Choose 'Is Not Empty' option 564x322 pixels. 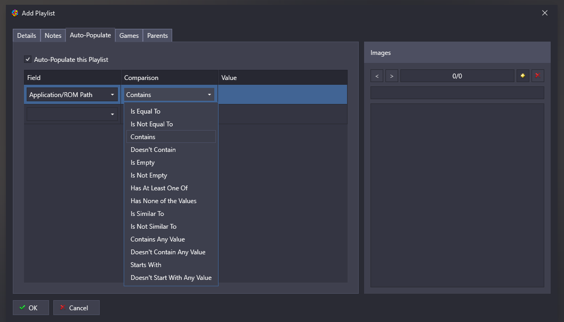[x=149, y=175]
